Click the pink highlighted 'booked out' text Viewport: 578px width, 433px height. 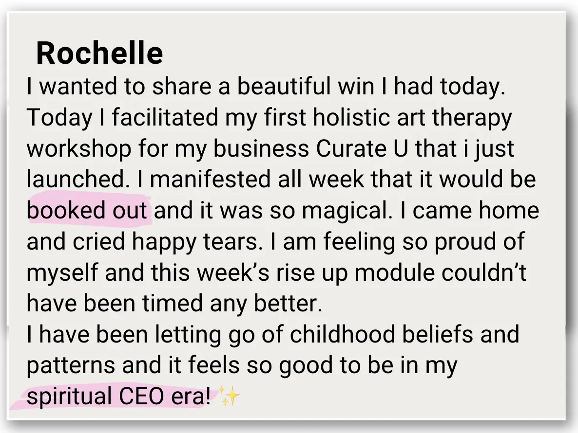tap(87, 210)
